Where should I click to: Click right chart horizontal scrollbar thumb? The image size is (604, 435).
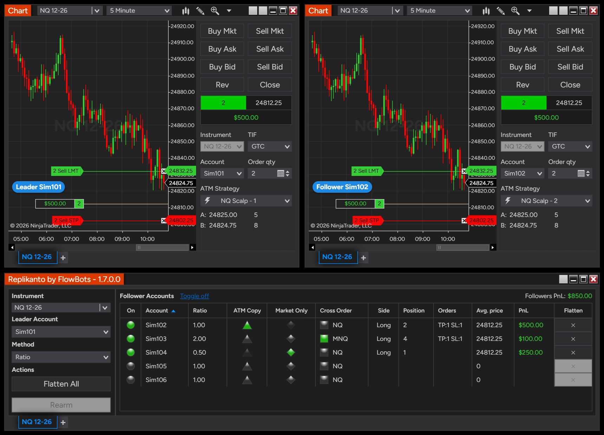coord(463,248)
